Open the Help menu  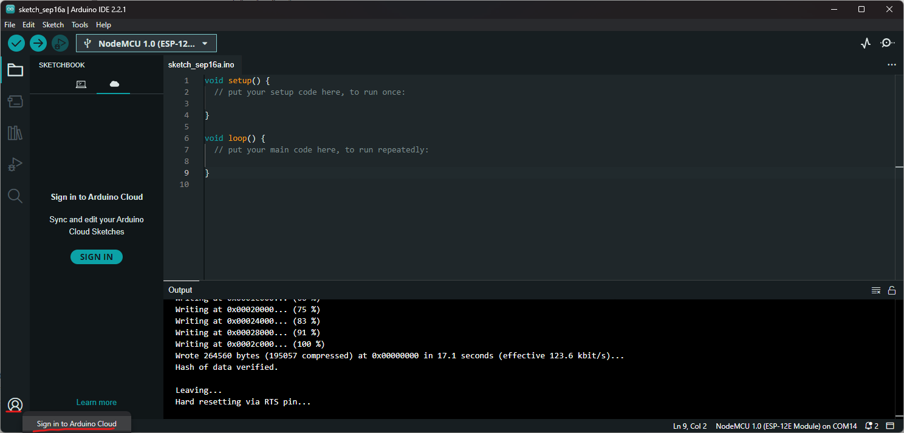pyautogui.click(x=103, y=25)
